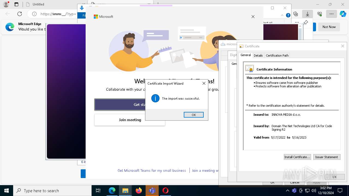
Task: Show hidden system tray icons
Action: [288, 191]
